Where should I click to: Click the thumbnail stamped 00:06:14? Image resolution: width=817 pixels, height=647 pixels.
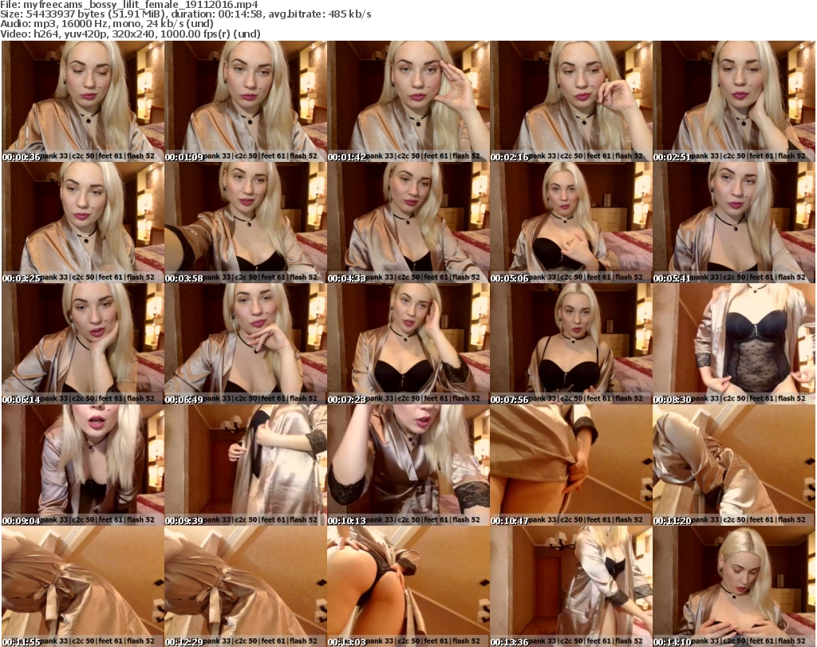[83, 345]
